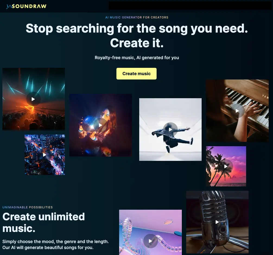Select the neon city night thumbnail

[x=45, y=155]
